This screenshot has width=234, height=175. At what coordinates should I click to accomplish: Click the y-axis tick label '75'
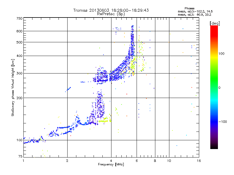click(x=20, y=156)
